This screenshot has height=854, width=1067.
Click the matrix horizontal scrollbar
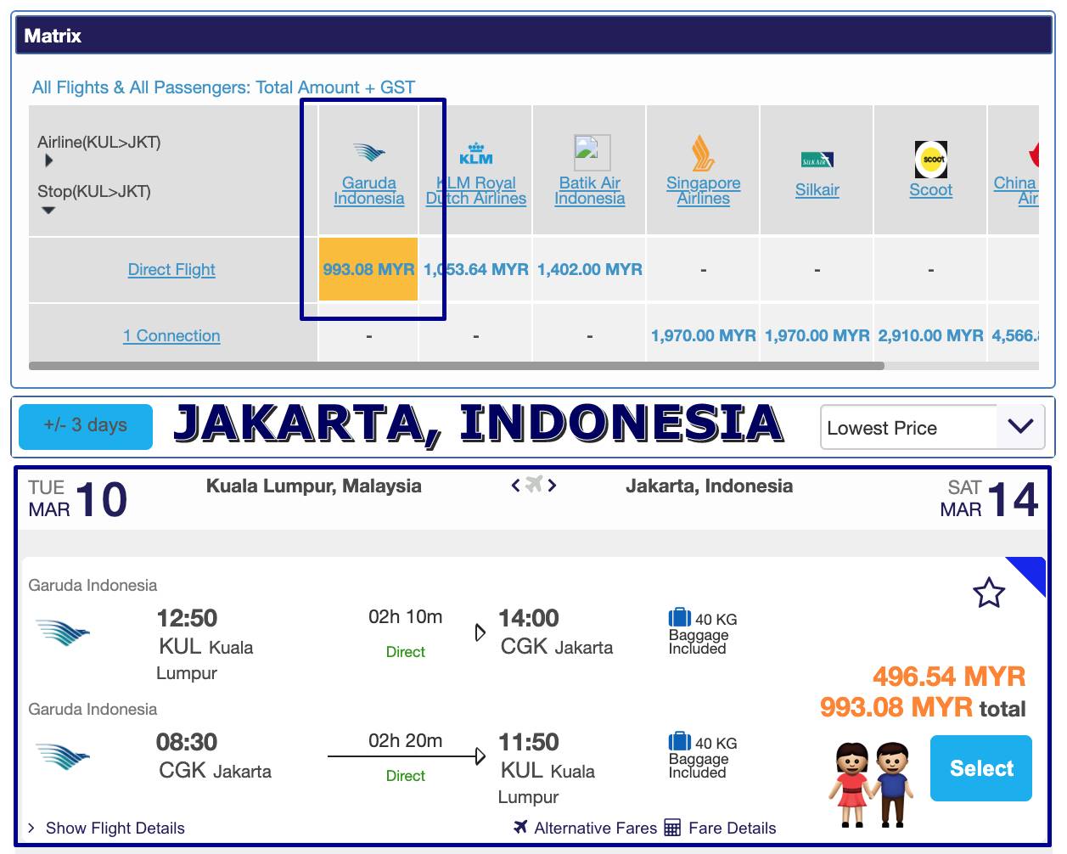coord(457,366)
